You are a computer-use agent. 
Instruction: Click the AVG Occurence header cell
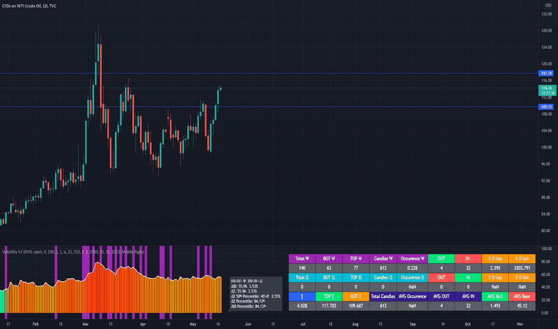tap(413, 296)
